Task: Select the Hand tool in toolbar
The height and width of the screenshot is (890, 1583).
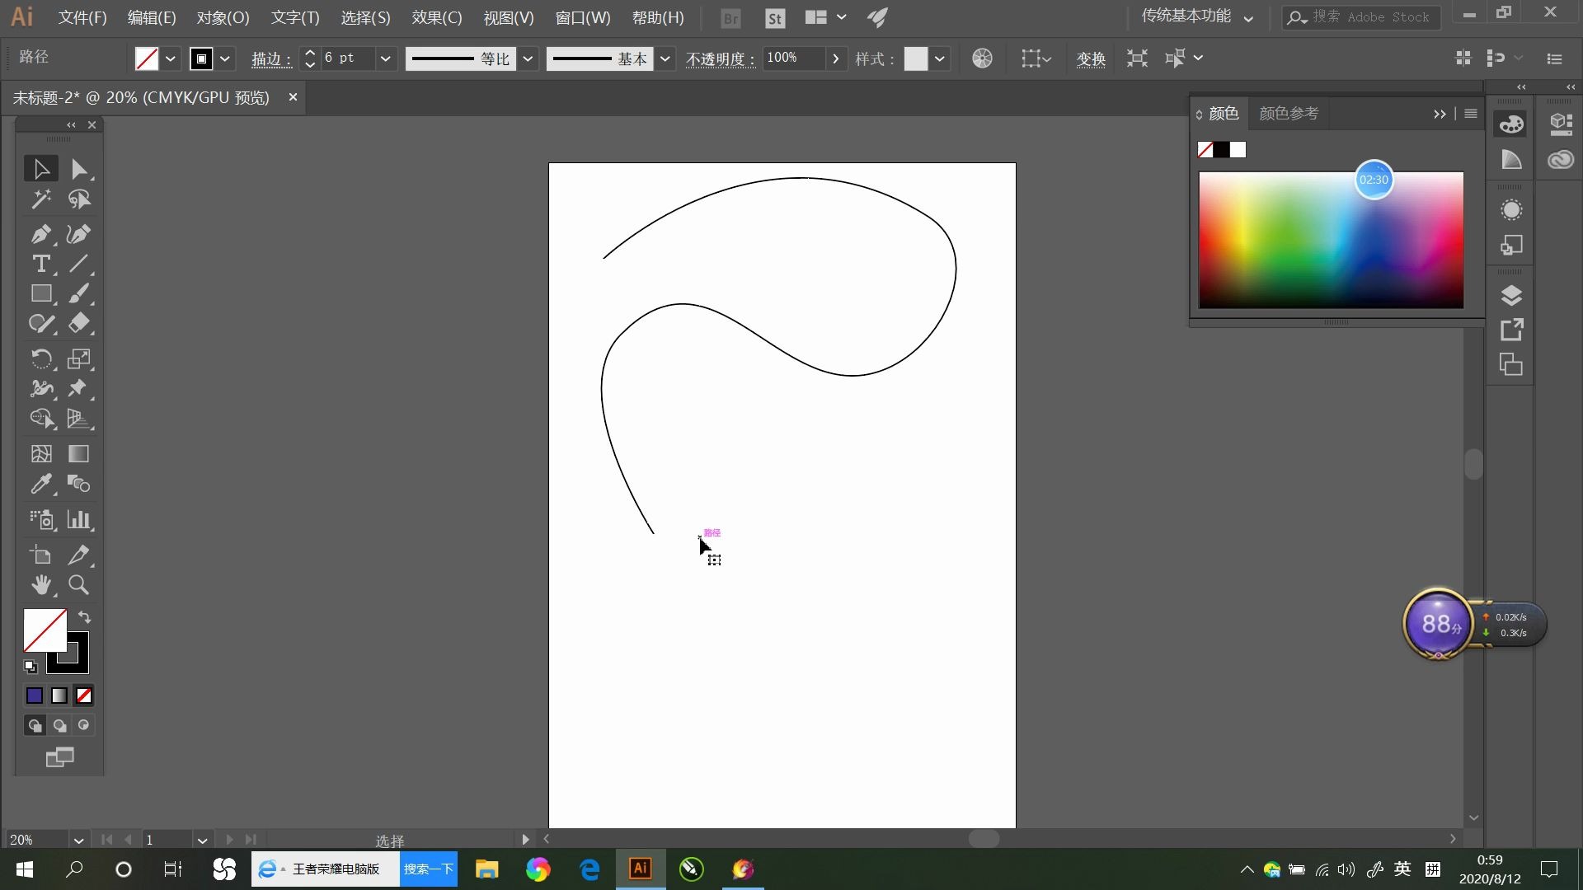Action: pyautogui.click(x=40, y=586)
